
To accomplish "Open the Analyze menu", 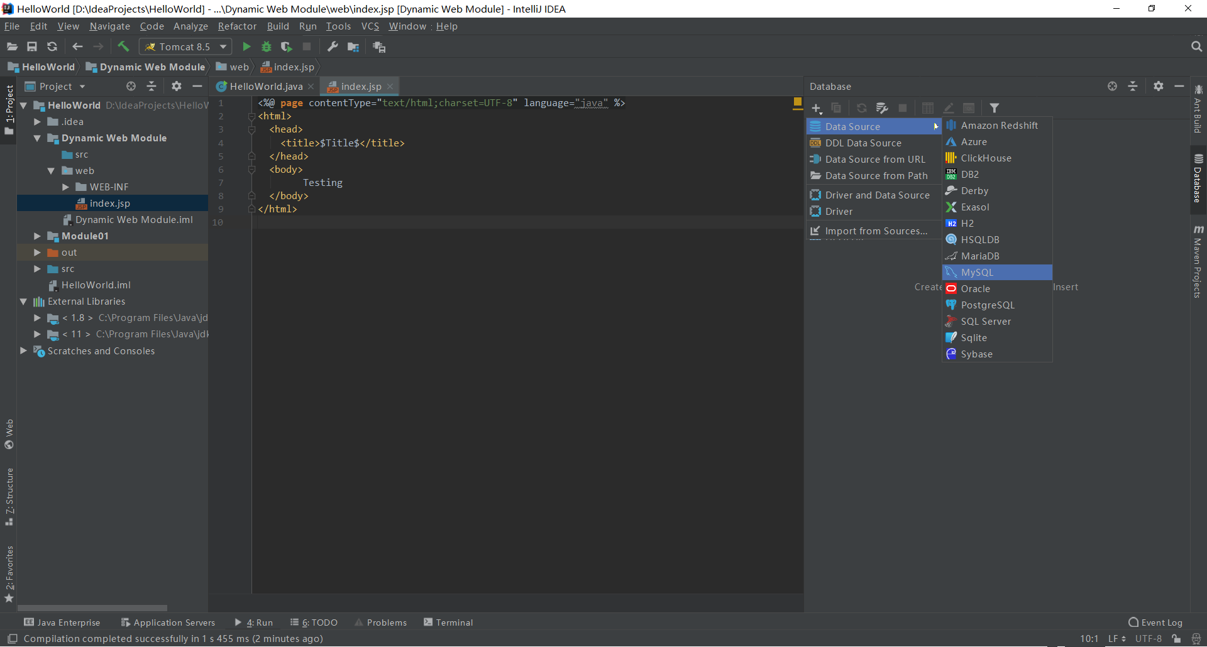I will pos(190,26).
